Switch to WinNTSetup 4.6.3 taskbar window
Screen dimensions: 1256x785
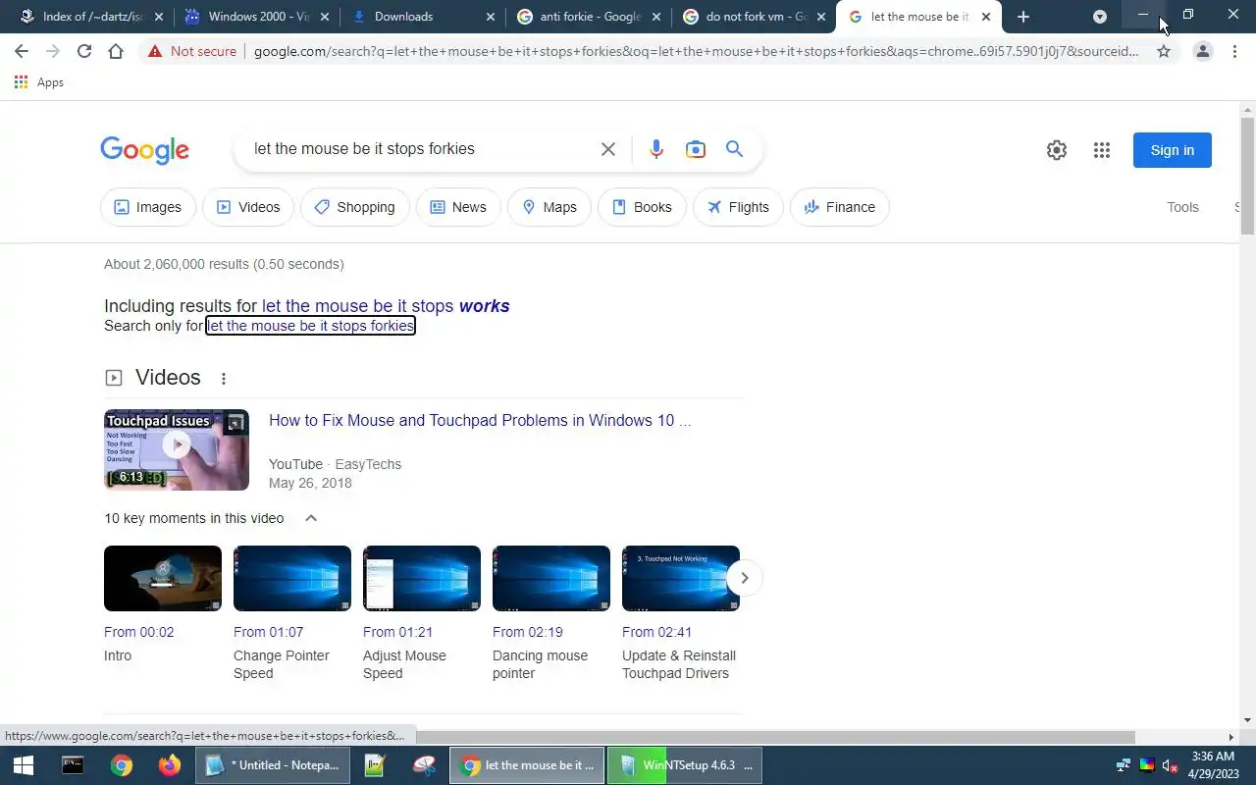685,765
